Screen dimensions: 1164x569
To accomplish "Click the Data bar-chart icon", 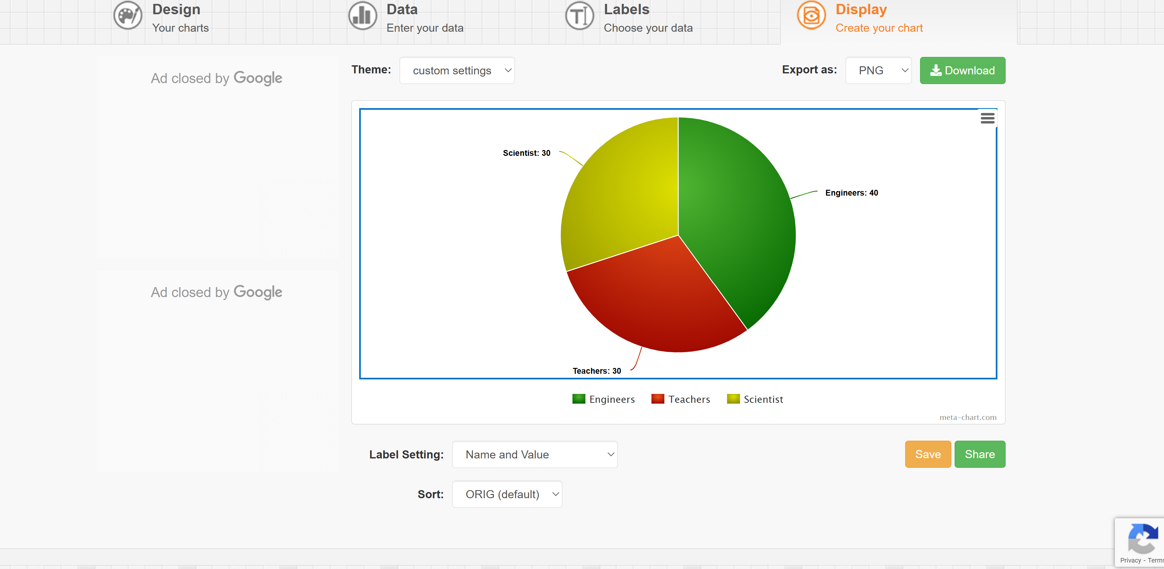I will tap(362, 16).
